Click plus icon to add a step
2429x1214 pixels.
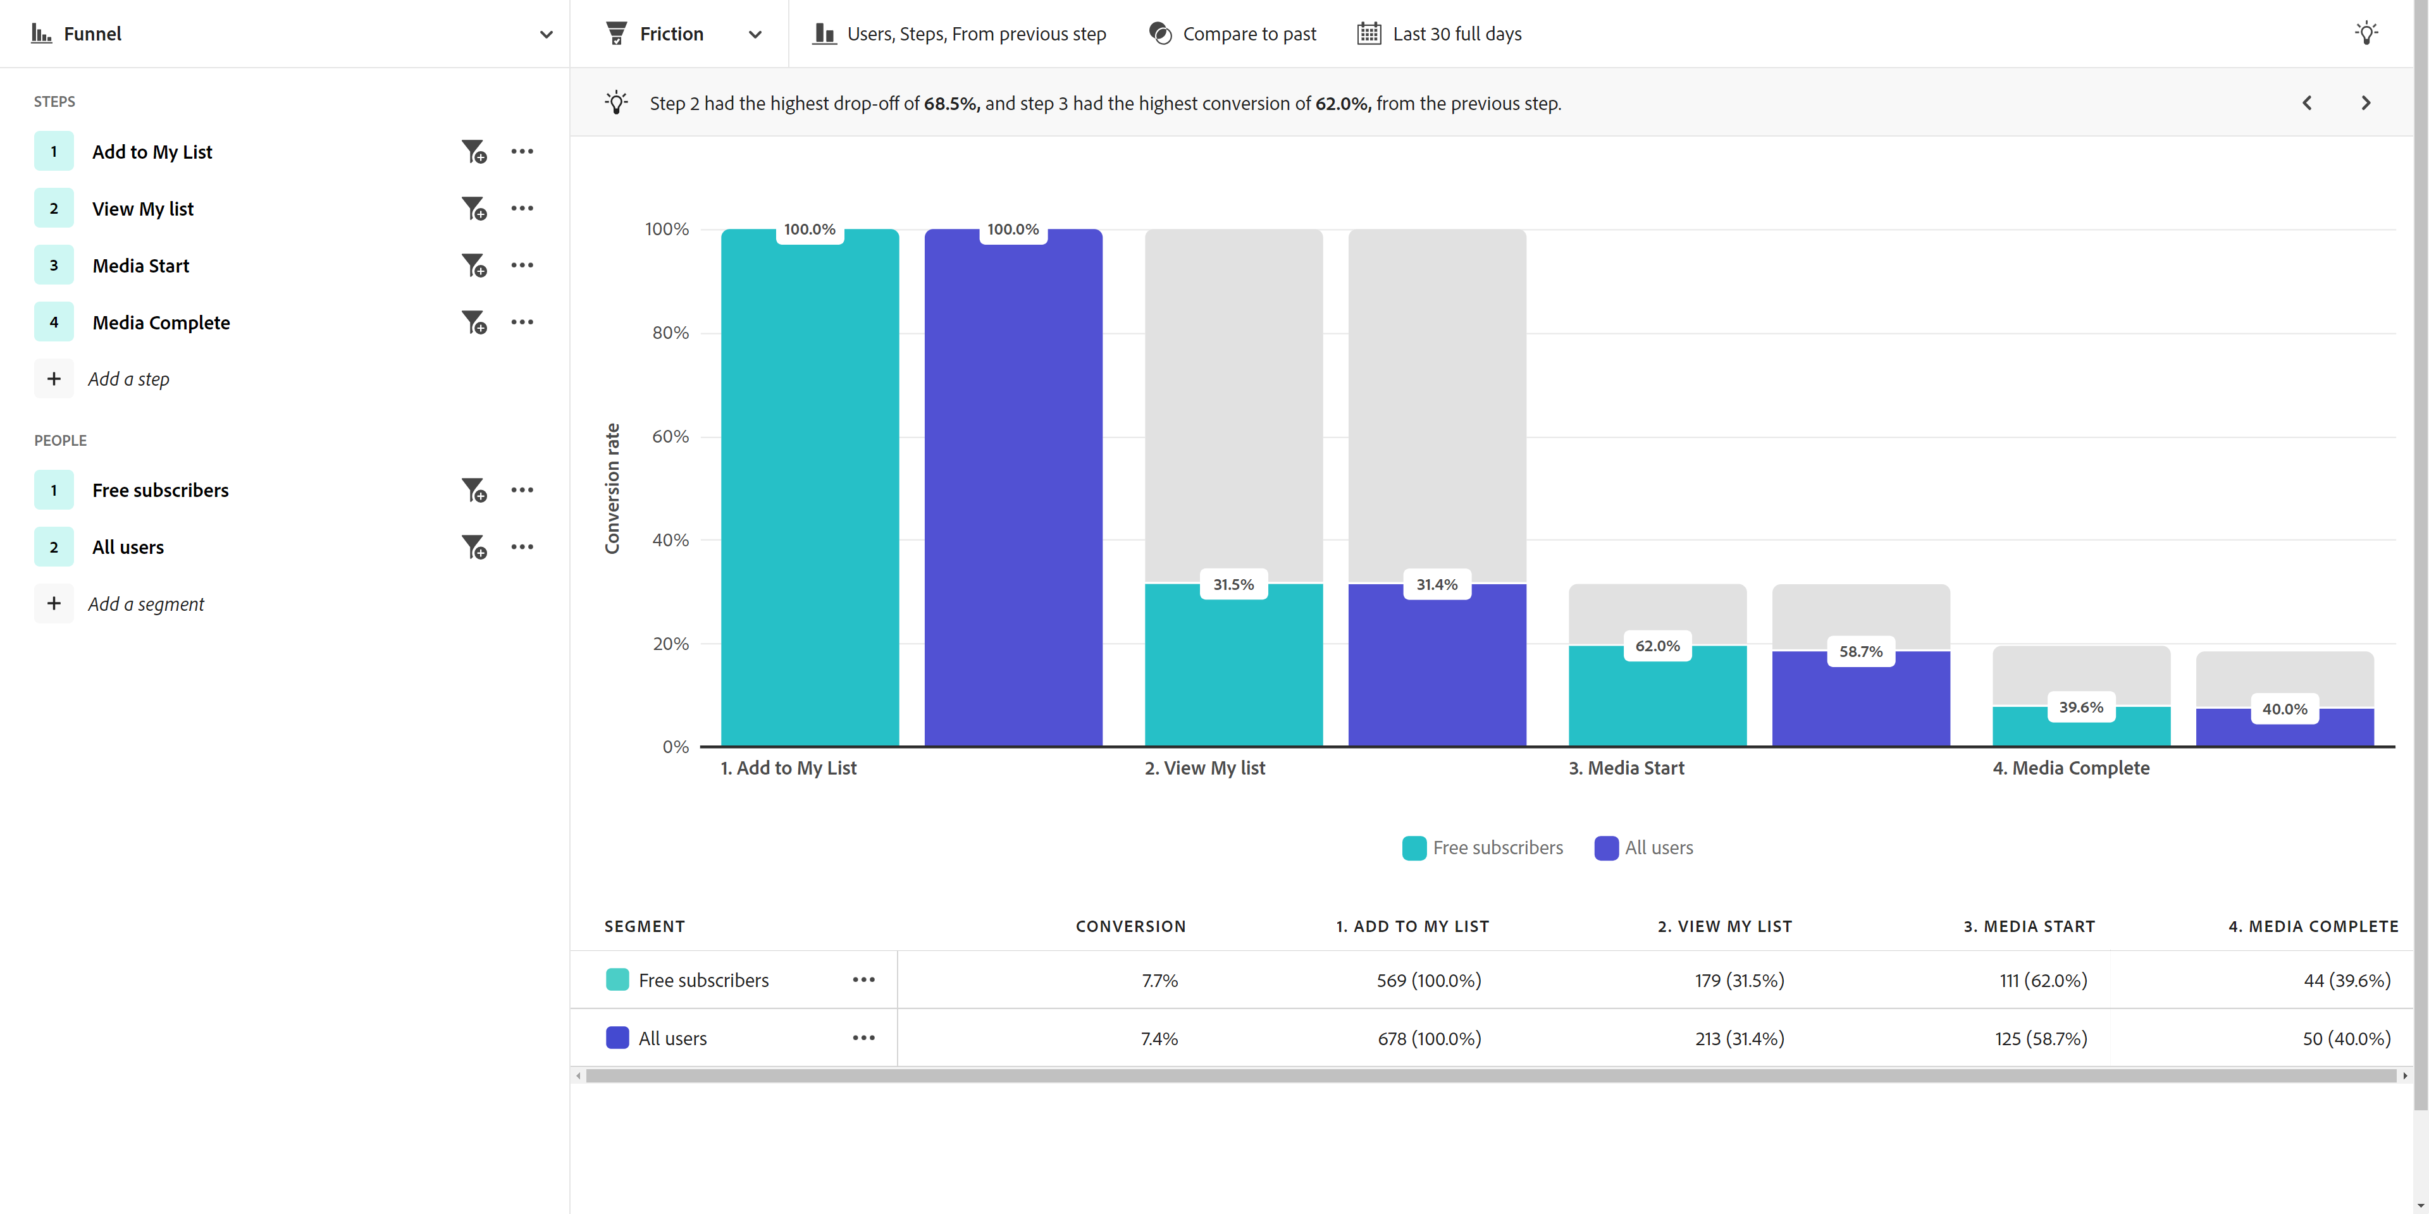[54, 379]
